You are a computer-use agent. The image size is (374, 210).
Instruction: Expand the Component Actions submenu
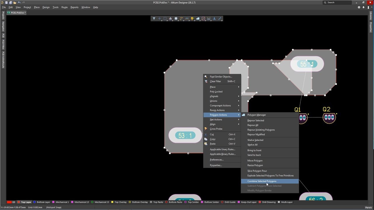(x=222, y=106)
